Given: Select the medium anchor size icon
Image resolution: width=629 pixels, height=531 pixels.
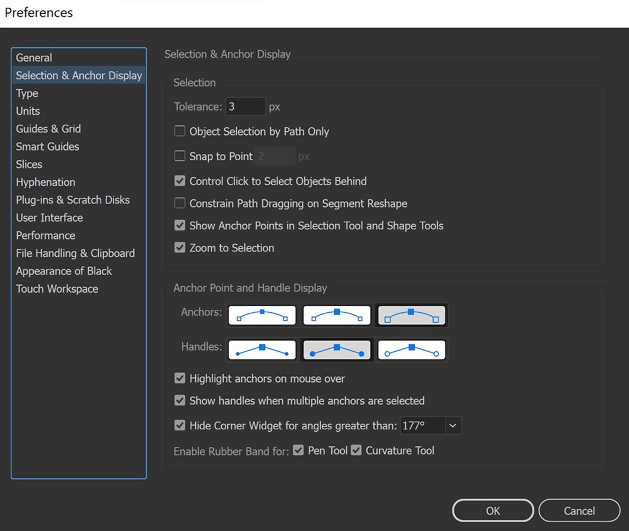Looking at the screenshot, I should (x=337, y=315).
